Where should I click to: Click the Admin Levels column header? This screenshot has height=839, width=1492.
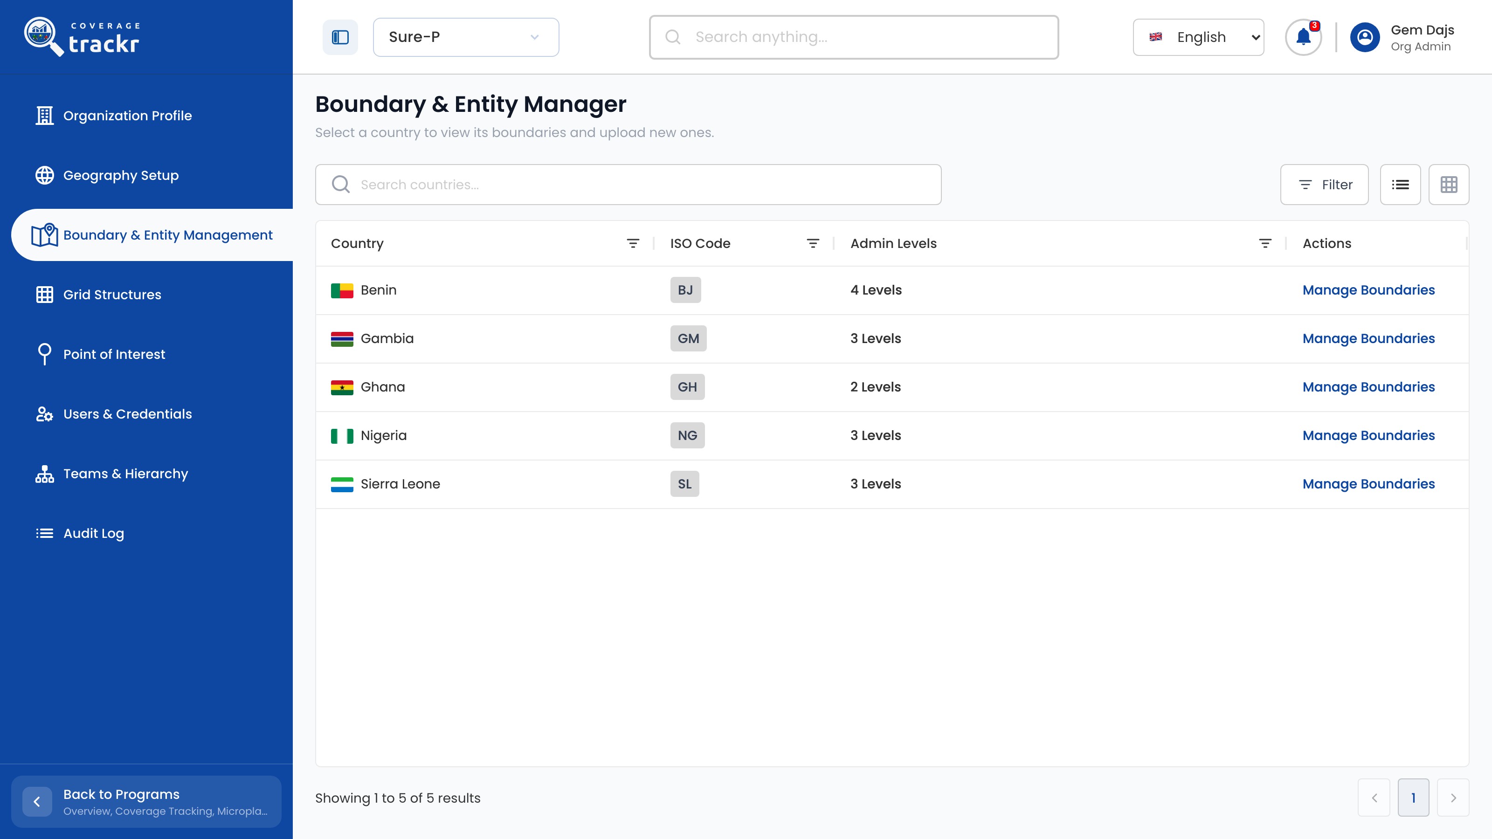893,243
